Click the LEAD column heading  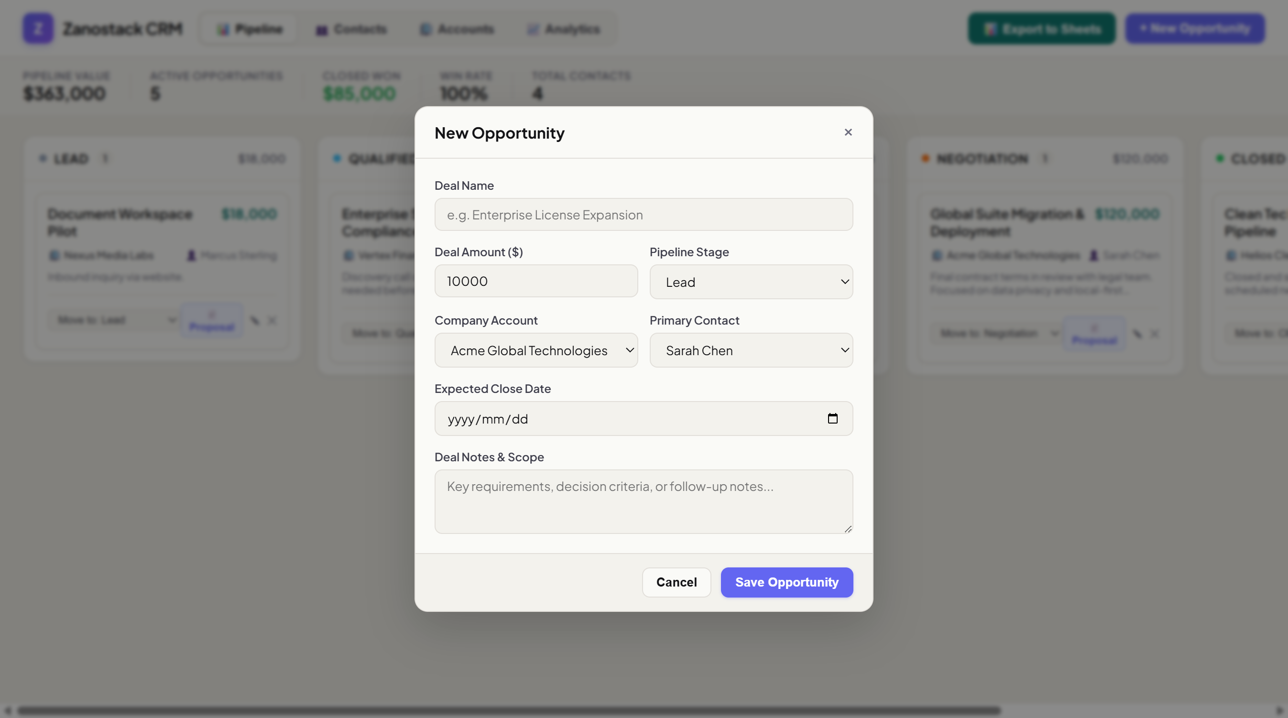71,159
